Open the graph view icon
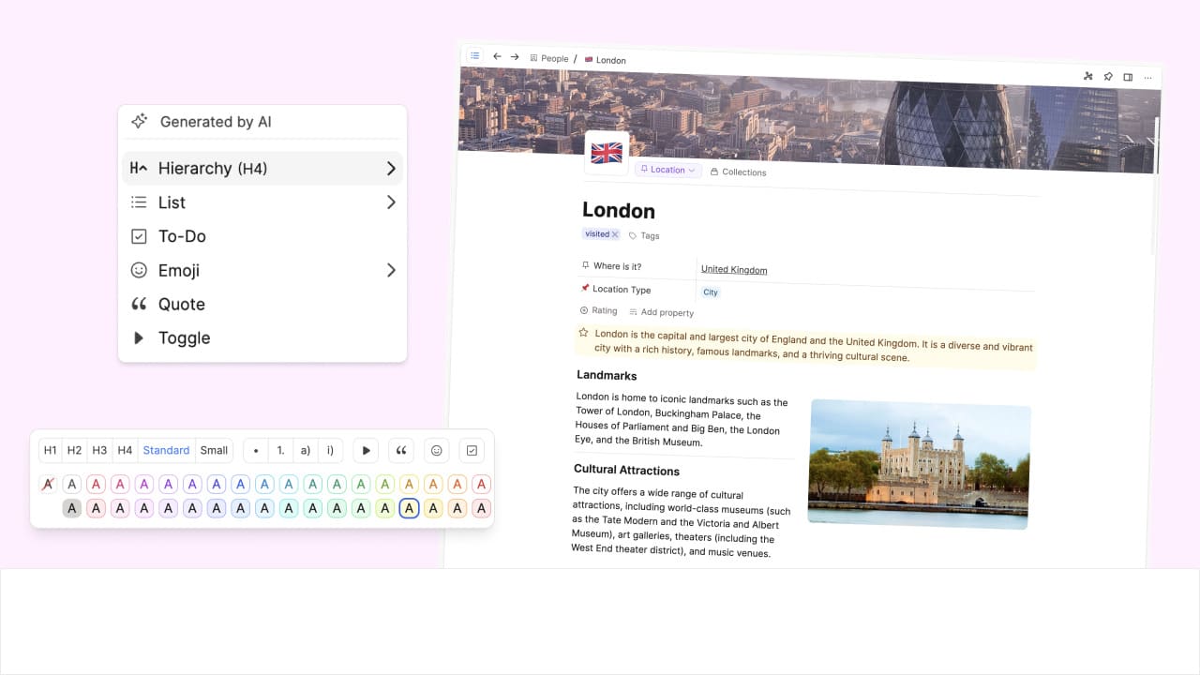 1088,76
